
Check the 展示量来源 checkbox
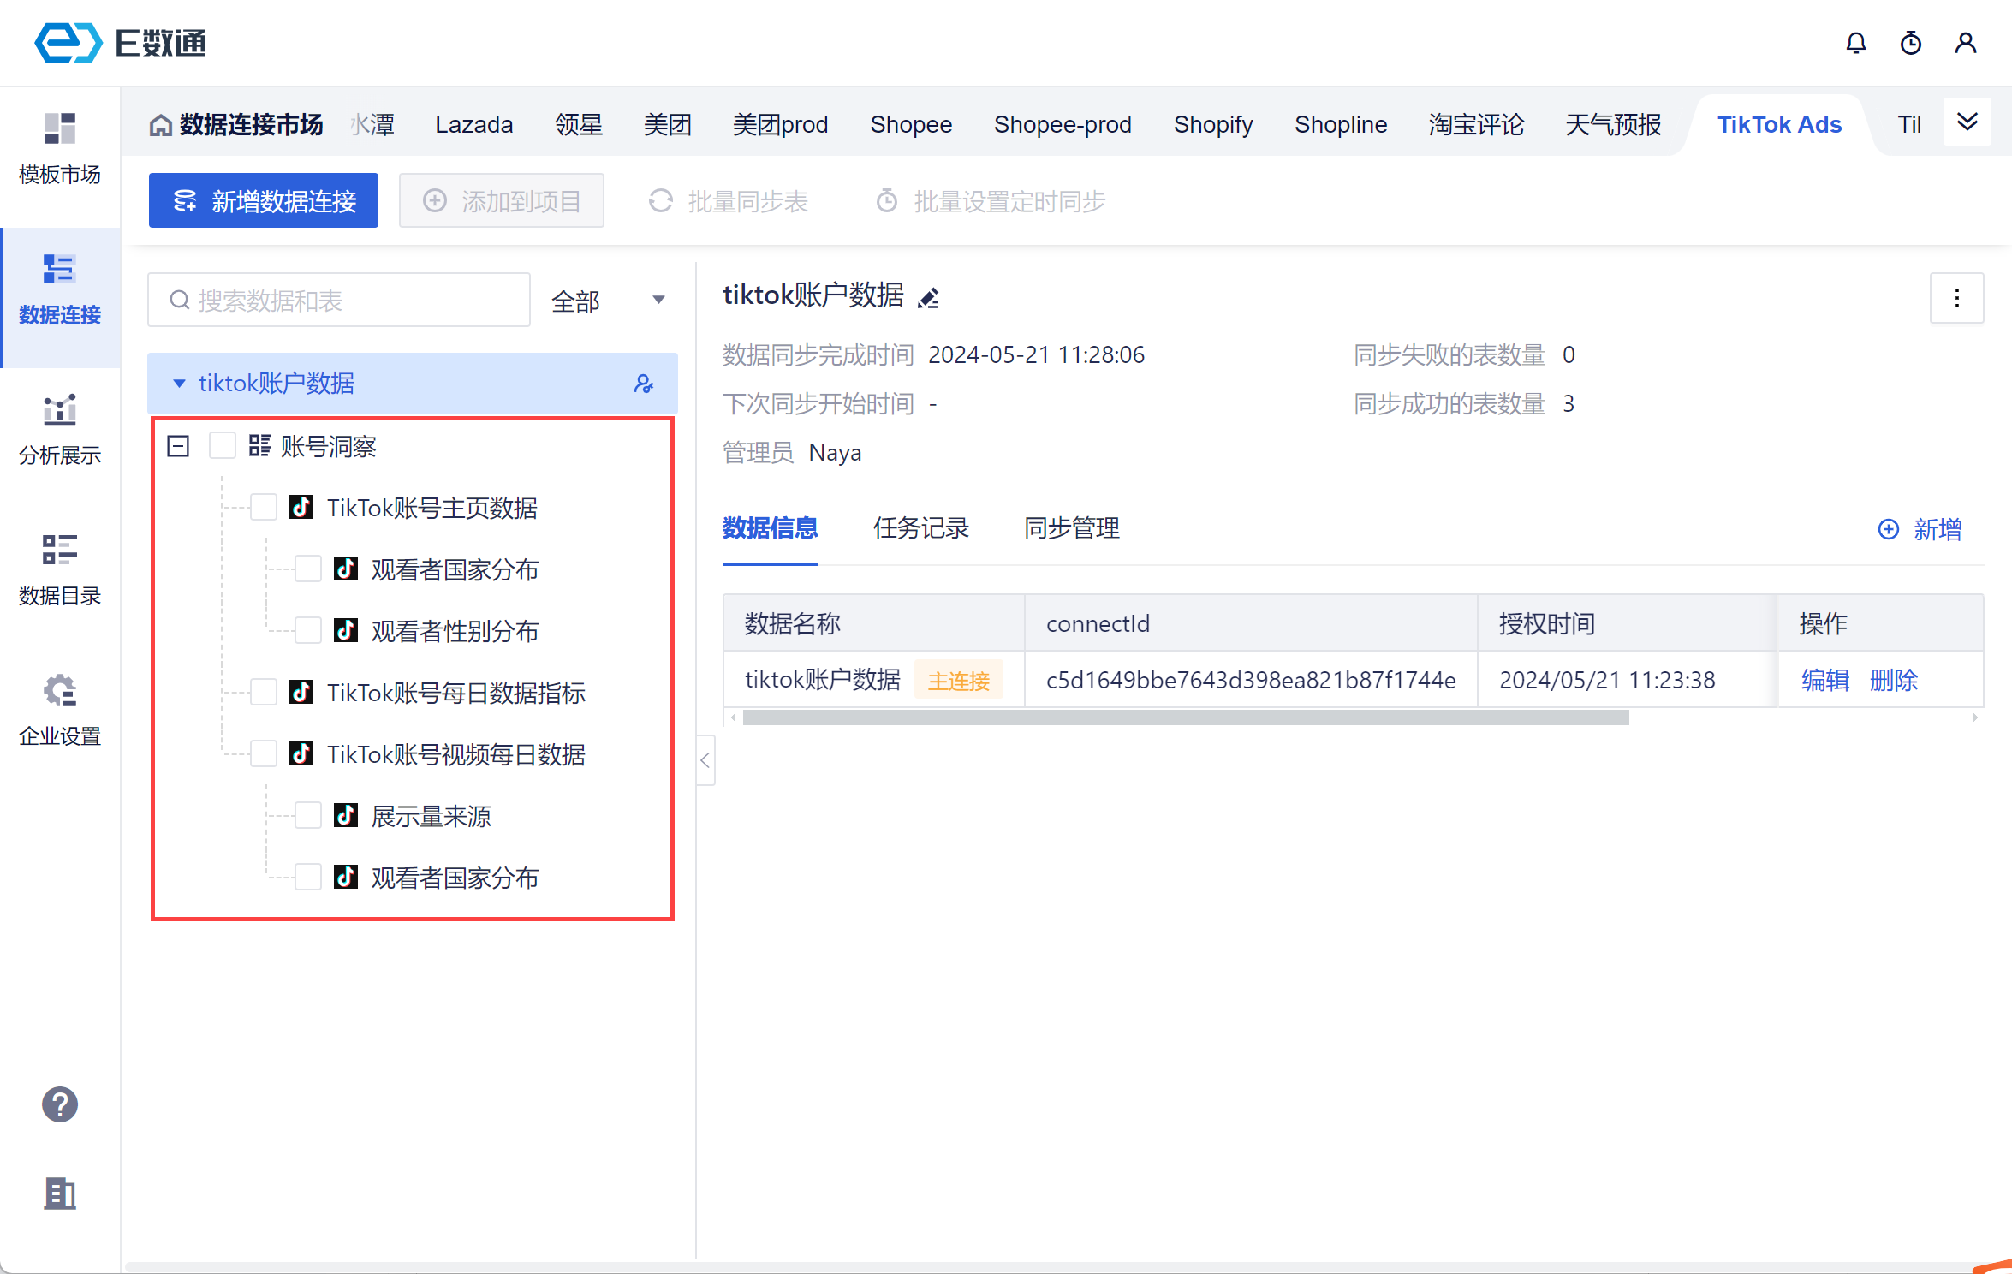(x=308, y=815)
